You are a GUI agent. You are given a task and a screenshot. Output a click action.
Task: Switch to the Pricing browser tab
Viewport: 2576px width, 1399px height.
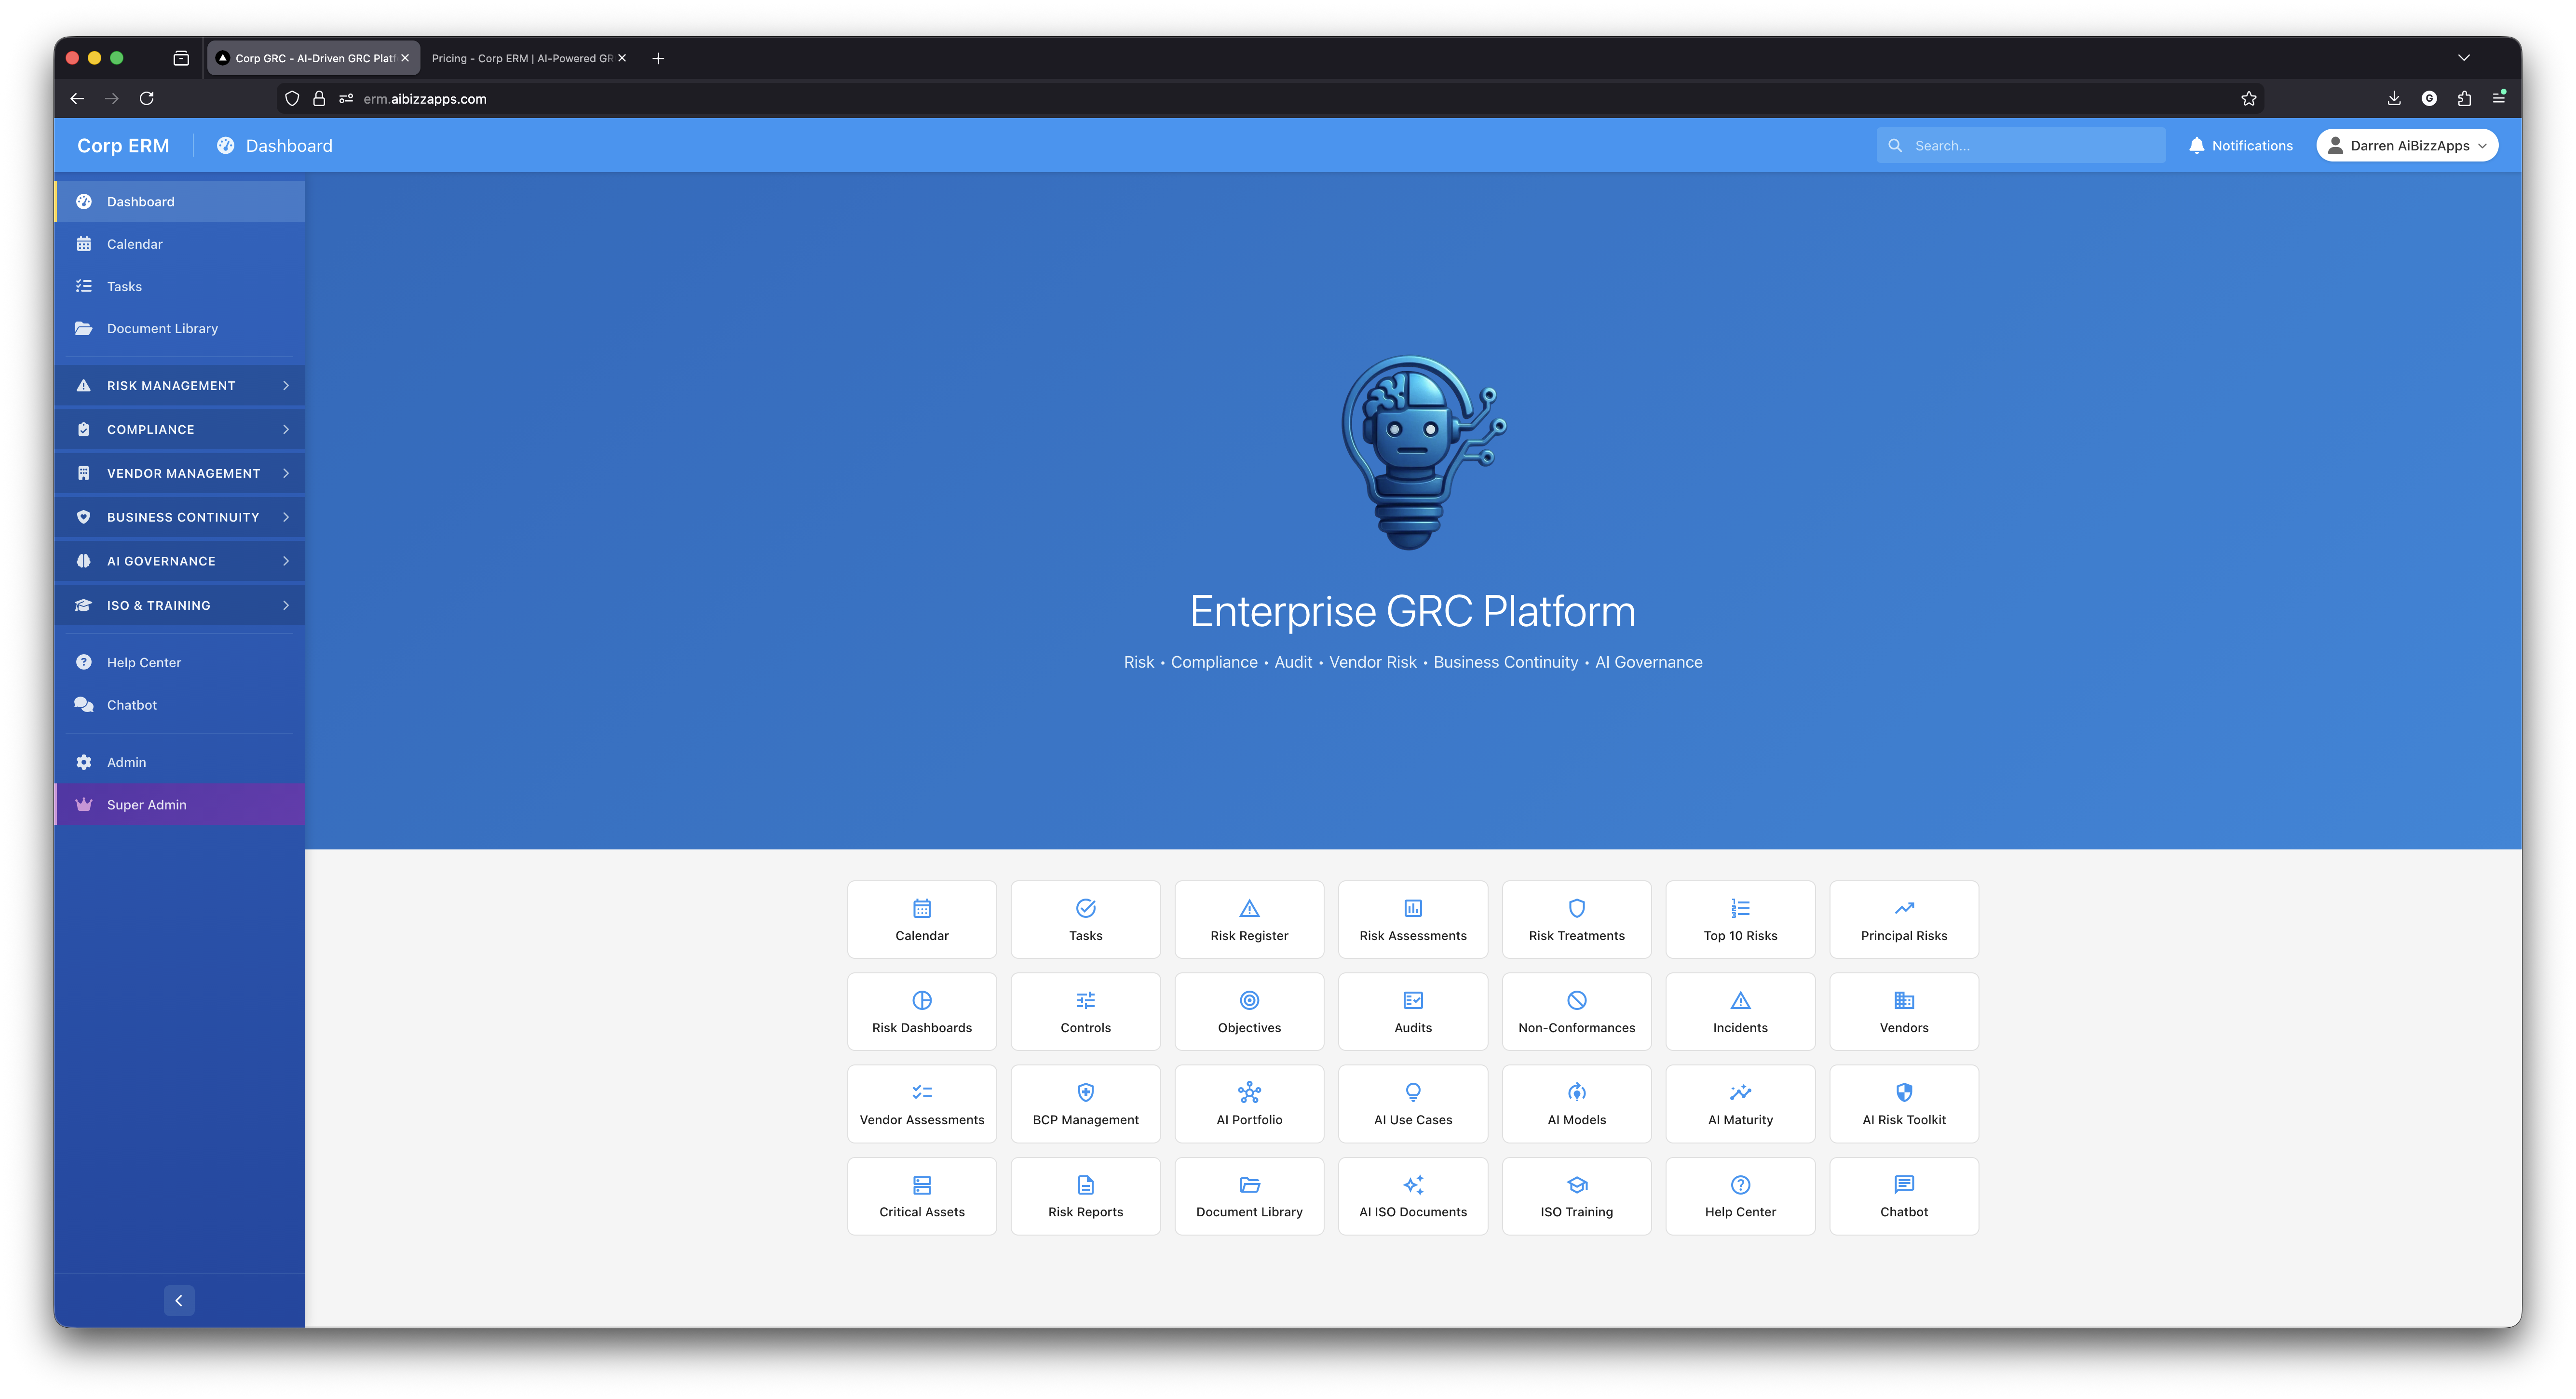[520, 57]
